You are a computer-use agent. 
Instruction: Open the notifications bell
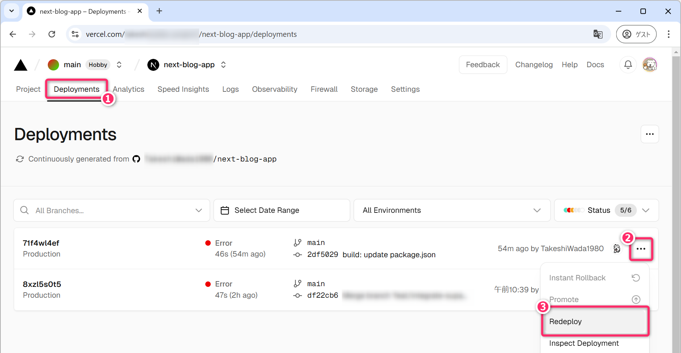628,65
